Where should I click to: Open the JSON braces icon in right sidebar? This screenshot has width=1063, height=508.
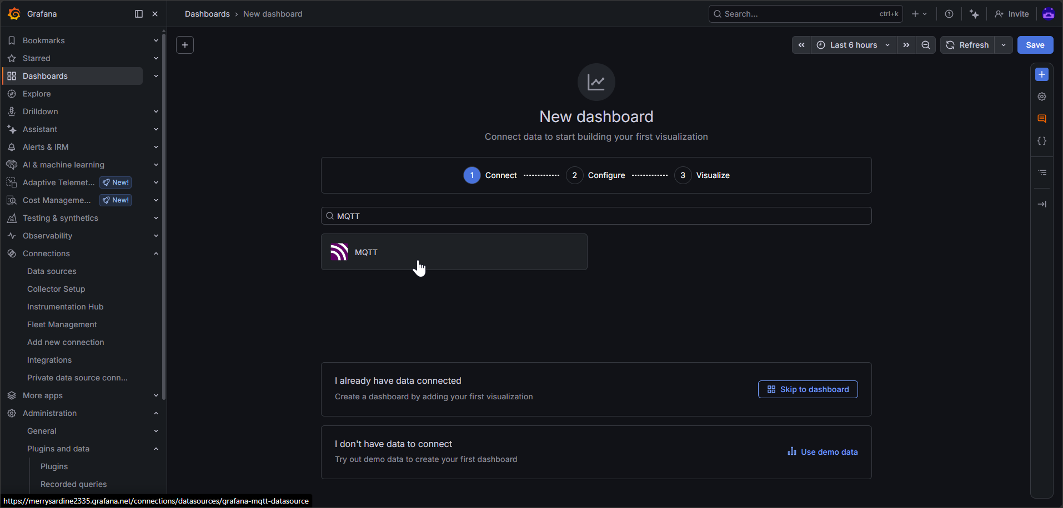pos(1042,141)
